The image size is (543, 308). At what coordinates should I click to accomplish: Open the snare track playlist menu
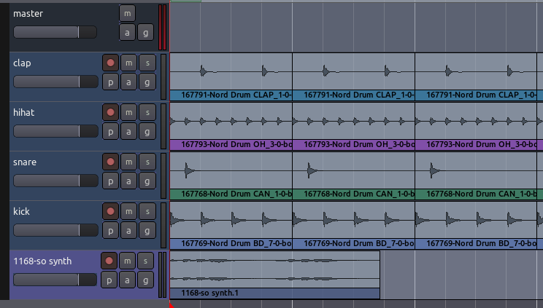(x=110, y=181)
